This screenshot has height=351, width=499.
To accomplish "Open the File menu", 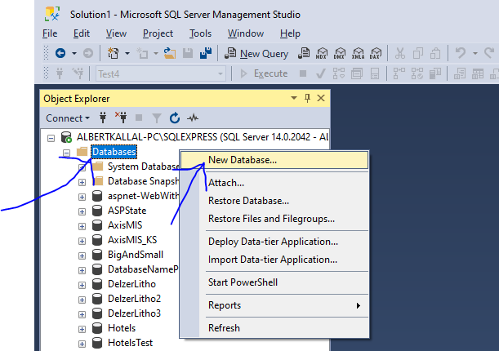I will (x=50, y=33).
